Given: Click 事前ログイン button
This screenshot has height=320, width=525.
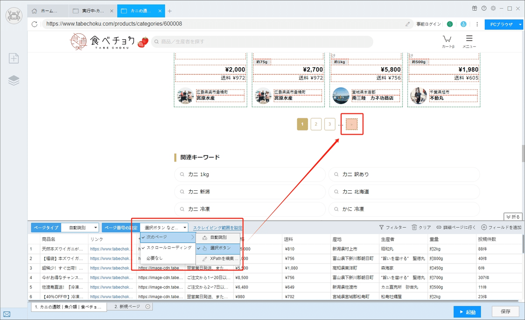Looking at the screenshot, I should [428, 24].
